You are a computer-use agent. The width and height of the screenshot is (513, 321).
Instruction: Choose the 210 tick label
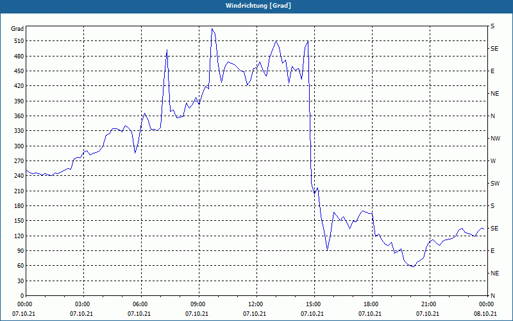coord(19,191)
